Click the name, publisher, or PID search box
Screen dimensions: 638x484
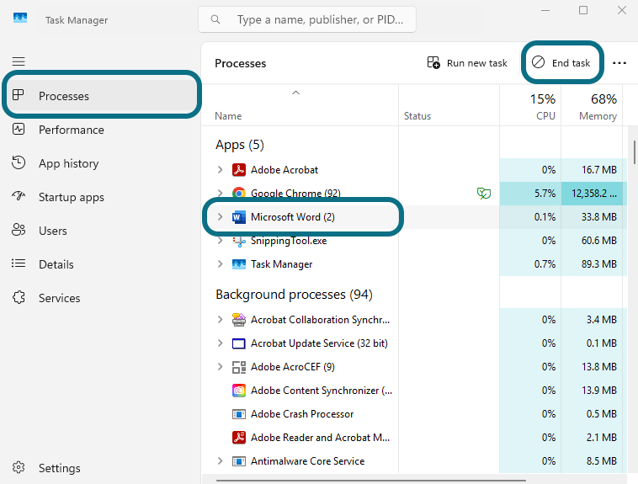pyautogui.click(x=307, y=19)
